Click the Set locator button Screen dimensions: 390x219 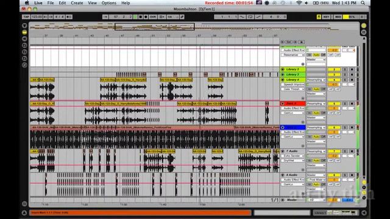point(289,42)
